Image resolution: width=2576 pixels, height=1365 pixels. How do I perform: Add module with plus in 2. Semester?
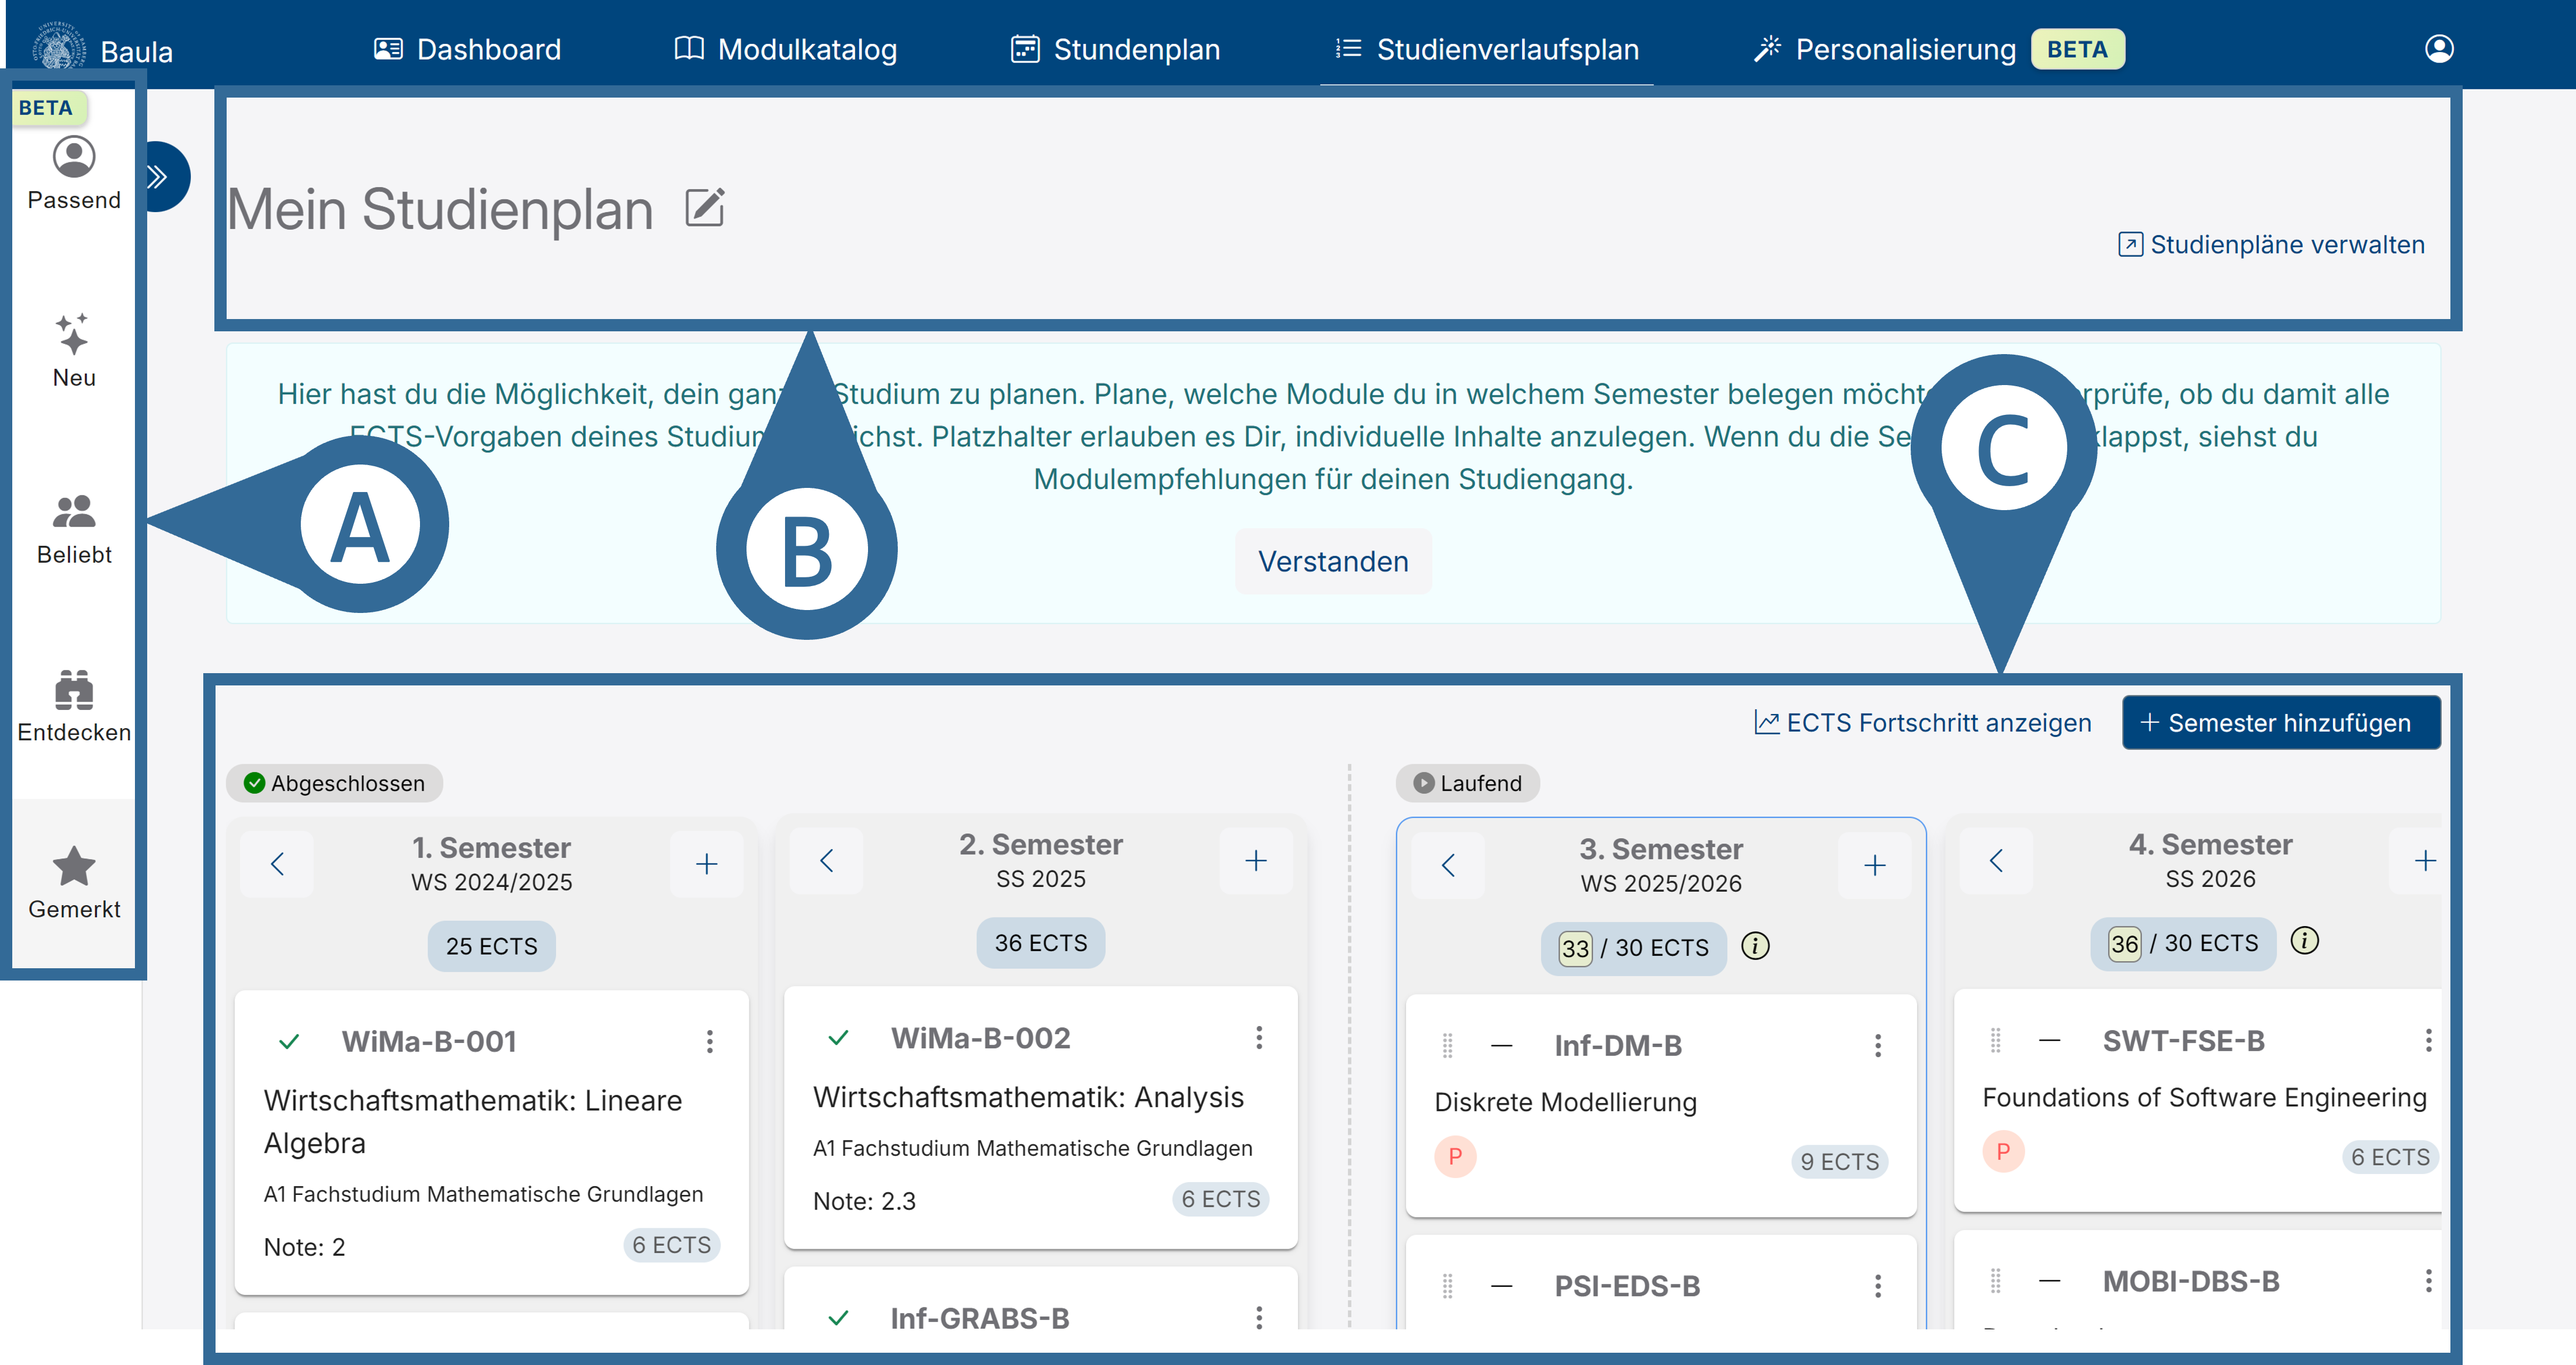click(x=1256, y=861)
